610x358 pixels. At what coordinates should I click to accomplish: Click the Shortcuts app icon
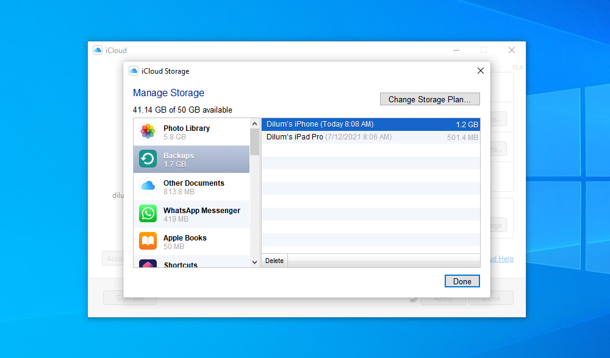(x=148, y=264)
